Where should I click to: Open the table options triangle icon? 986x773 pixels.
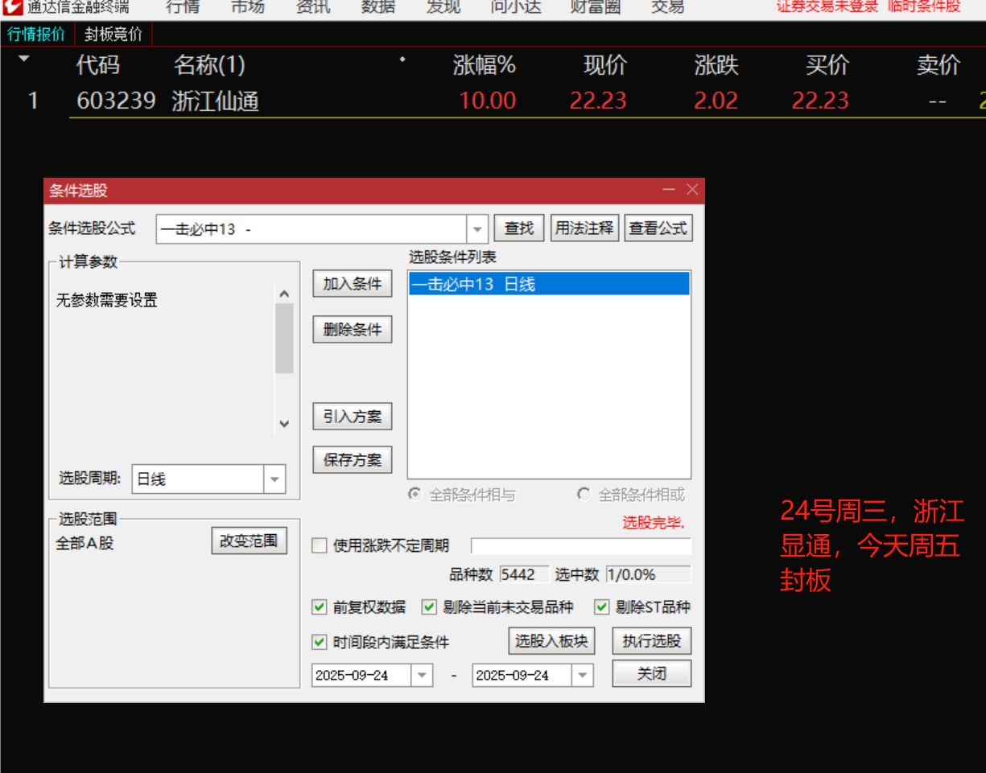point(23,59)
